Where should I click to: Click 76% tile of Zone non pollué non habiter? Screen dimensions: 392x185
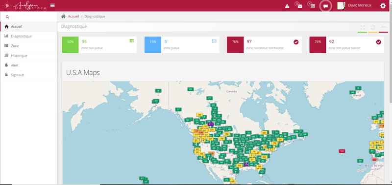pyautogui.click(x=235, y=45)
